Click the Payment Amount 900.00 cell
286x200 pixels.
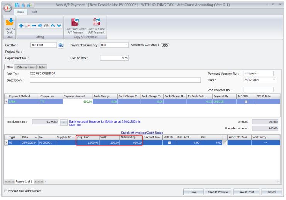pyautogui.click(x=78, y=102)
